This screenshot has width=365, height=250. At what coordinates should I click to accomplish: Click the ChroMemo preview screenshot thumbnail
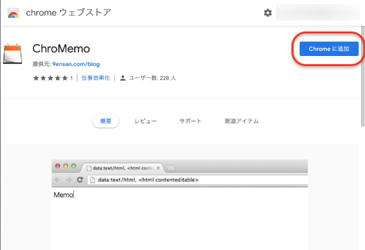179,205
